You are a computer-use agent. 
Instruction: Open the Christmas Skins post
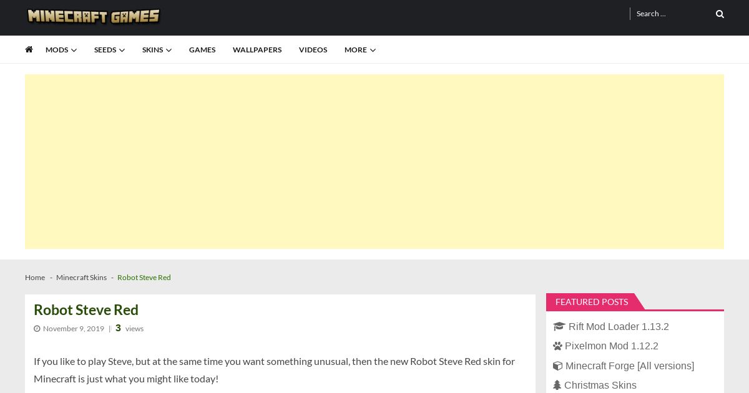pos(600,386)
